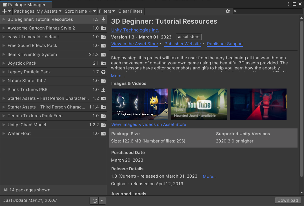Screen dimensions: 304x206
Task: Open the YouTube Haunted Jaunt video thumbnail
Action: 199,104
